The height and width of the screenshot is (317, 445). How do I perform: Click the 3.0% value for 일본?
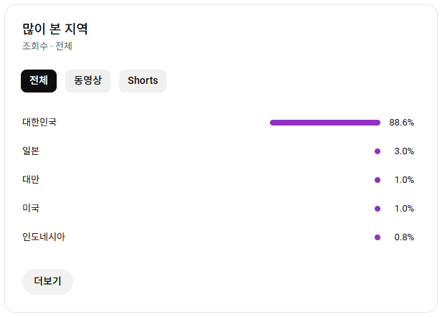[x=404, y=151]
